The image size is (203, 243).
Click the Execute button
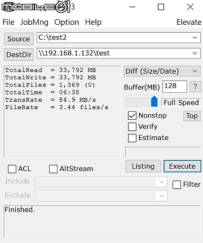tap(182, 166)
